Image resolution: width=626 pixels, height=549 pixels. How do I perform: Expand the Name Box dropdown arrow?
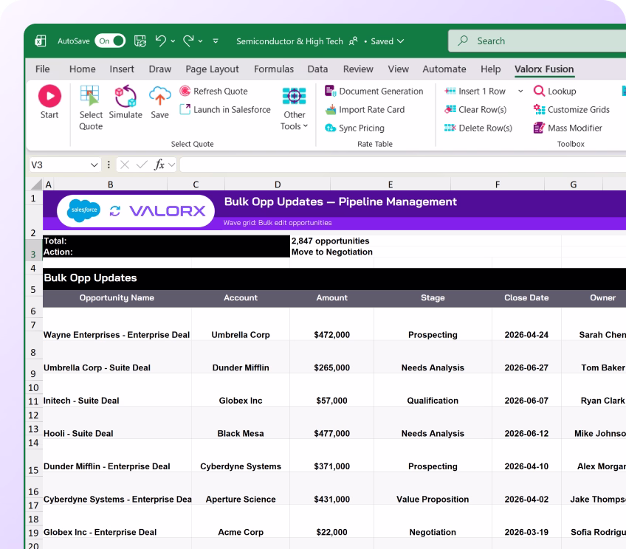coord(94,165)
